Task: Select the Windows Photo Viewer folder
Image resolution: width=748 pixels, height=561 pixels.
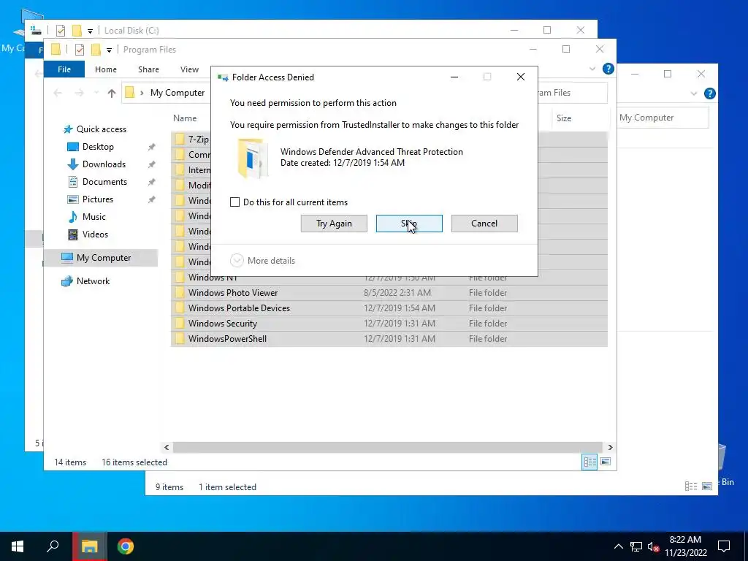Action: [x=389, y=293]
